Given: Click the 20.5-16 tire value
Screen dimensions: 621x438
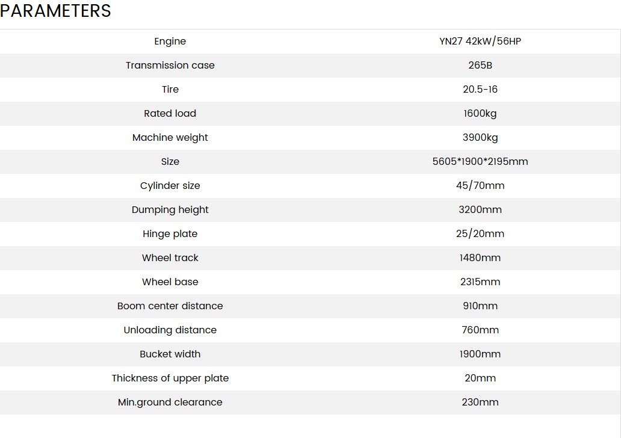Looking at the screenshot, I should (480, 90).
